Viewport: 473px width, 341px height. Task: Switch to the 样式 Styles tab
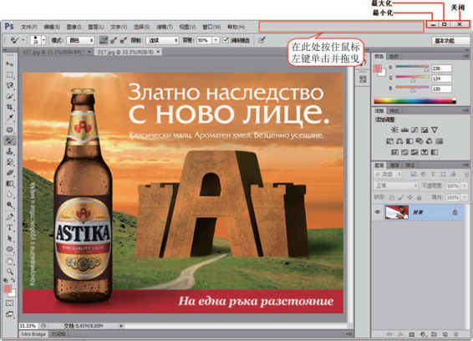click(x=394, y=111)
